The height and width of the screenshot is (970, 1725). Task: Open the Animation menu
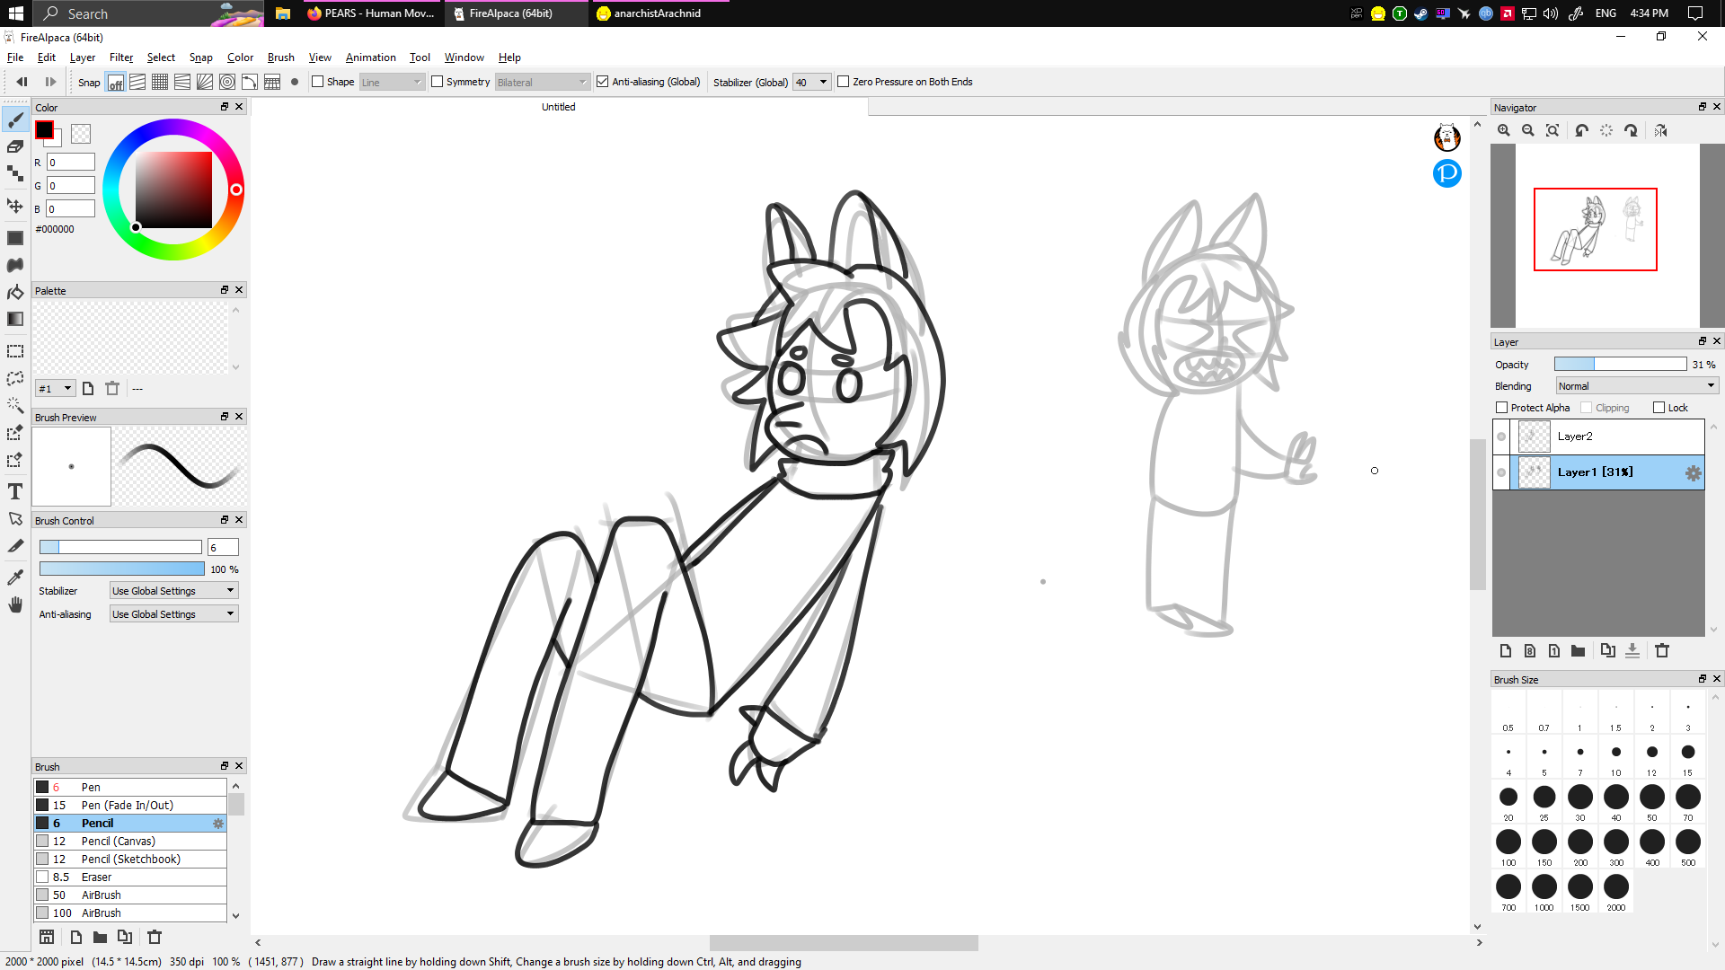point(370,57)
